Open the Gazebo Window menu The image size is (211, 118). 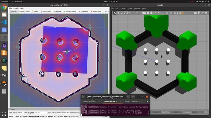coord(137,9)
